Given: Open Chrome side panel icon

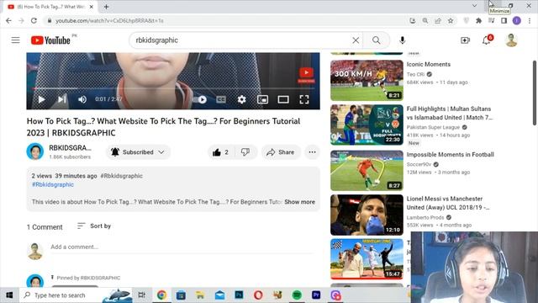Looking at the screenshot, I should coord(504,20).
